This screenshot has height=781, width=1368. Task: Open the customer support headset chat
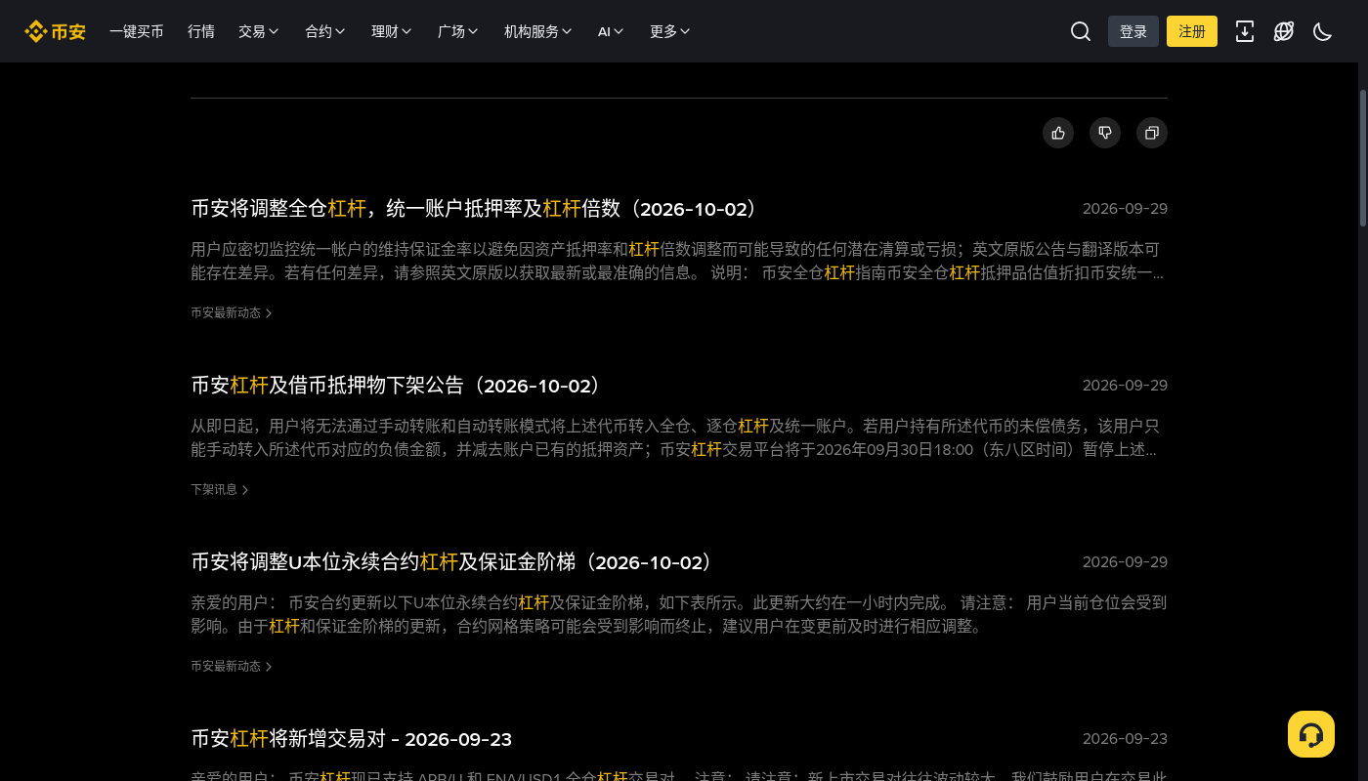click(x=1311, y=734)
